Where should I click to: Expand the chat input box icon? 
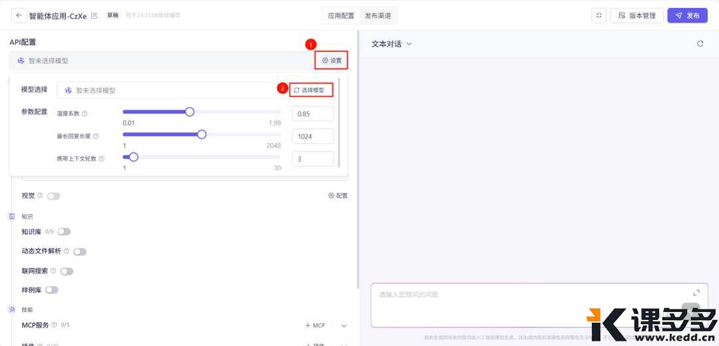696,293
